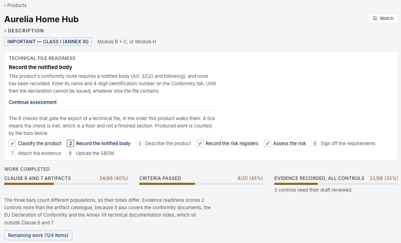This screenshot has height=243, width=401.
Task: Open Remaining work (124 items)
Action: pyautogui.click(x=38, y=235)
